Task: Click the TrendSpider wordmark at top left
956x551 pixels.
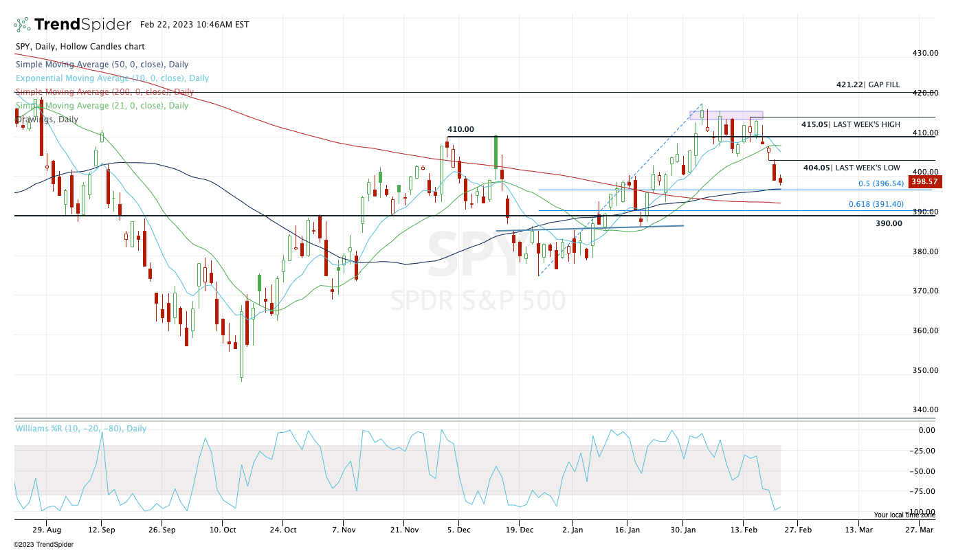Action: pyautogui.click(x=82, y=25)
